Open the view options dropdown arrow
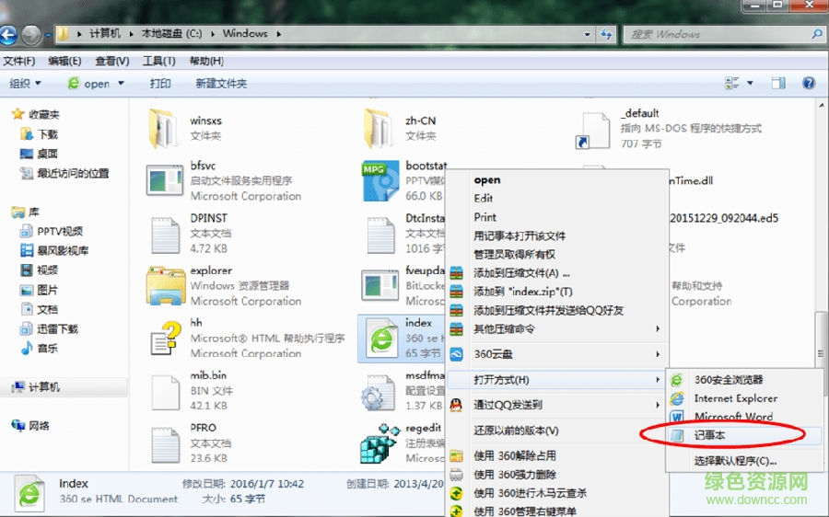Viewport: 829px width, 517px height. pos(750,83)
